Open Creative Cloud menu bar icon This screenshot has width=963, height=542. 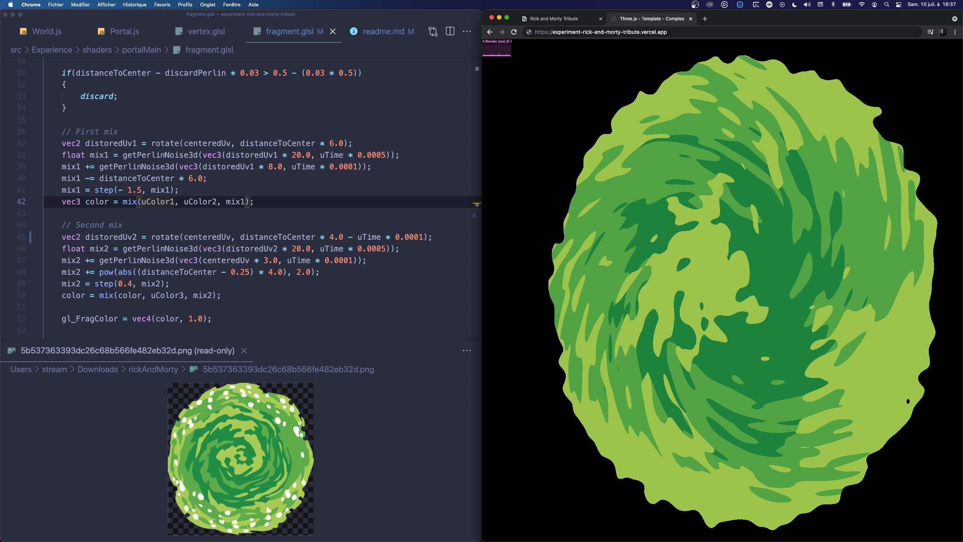(710, 5)
